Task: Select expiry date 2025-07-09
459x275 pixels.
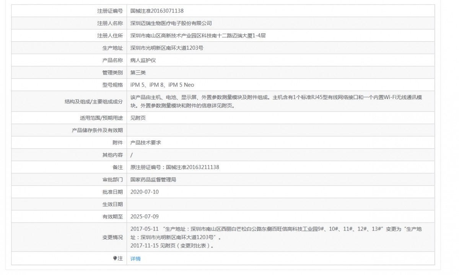Action: [x=145, y=216]
